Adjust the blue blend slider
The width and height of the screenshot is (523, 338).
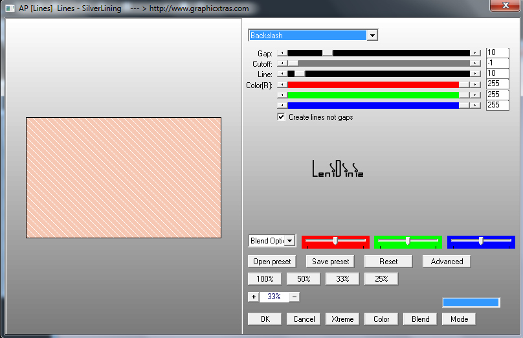[x=481, y=241]
